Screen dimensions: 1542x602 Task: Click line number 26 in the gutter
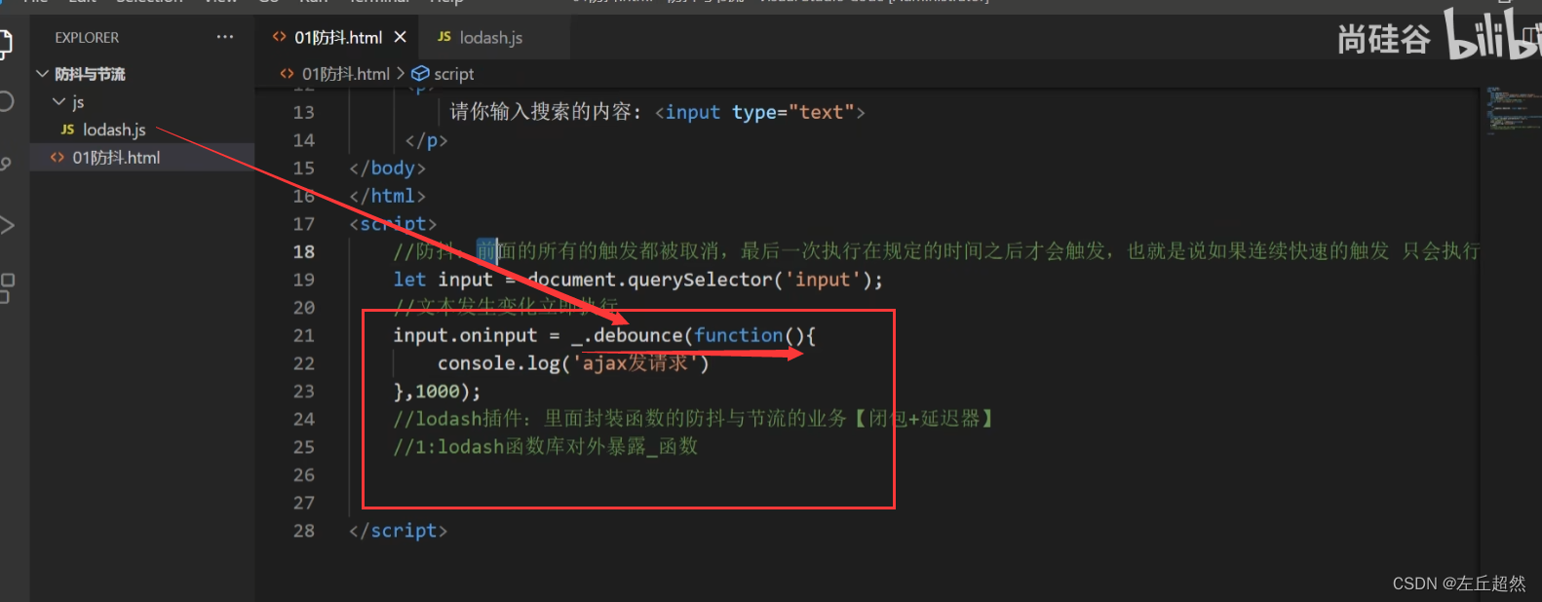pyautogui.click(x=304, y=474)
